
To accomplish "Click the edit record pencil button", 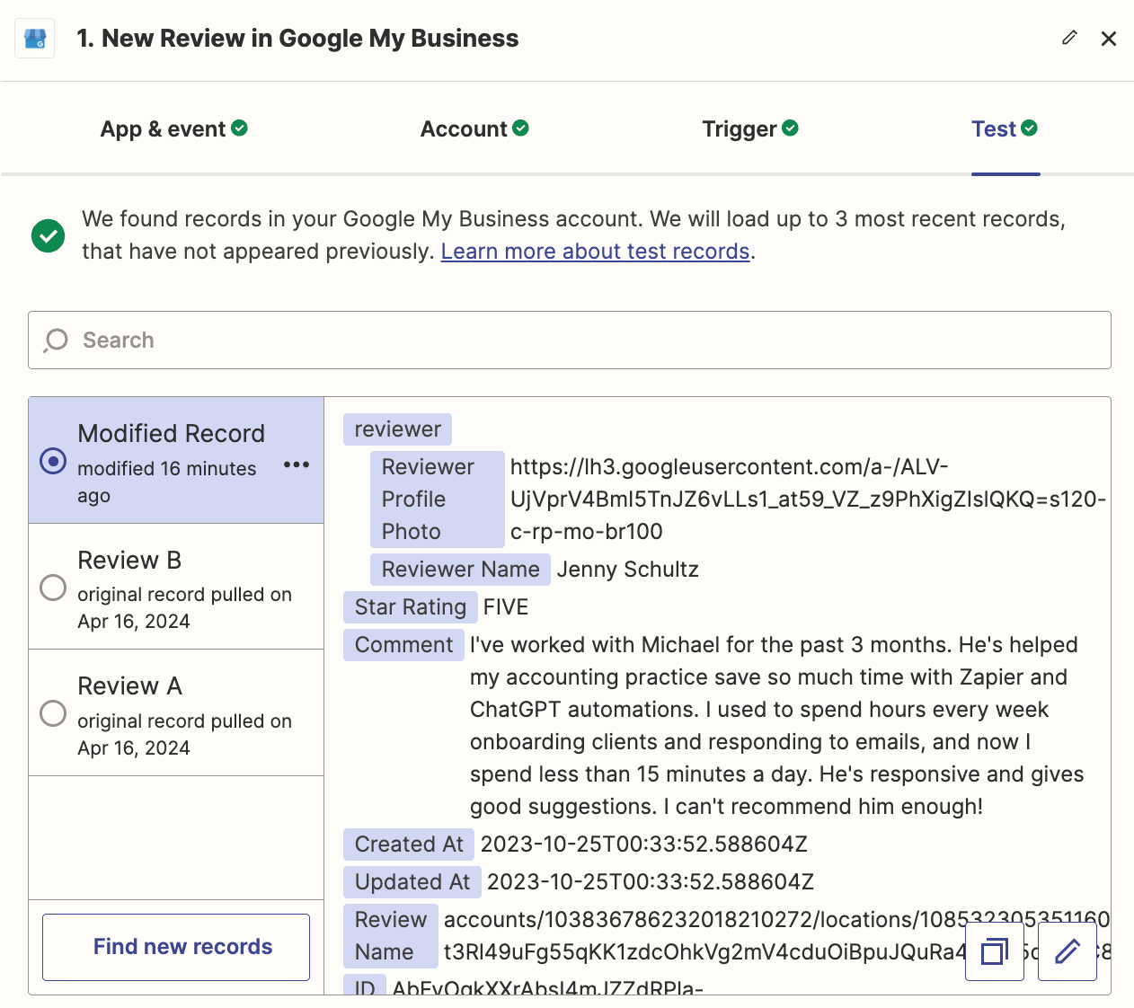I will point(1068,951).
